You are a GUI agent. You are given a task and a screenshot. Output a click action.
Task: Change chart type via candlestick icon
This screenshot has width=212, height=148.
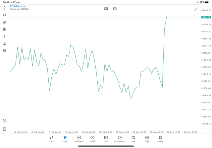click(x=4, y=15)
